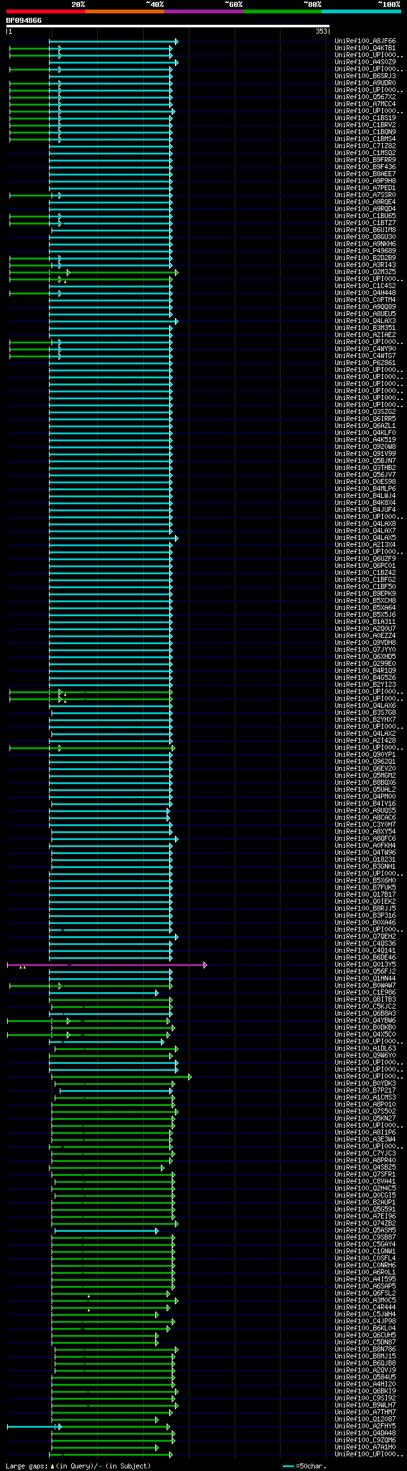Viewport: 407px width, 1471px height.
Task: Select the UniRef100_Q3SZG2 label
Action: tap(365, 412)
